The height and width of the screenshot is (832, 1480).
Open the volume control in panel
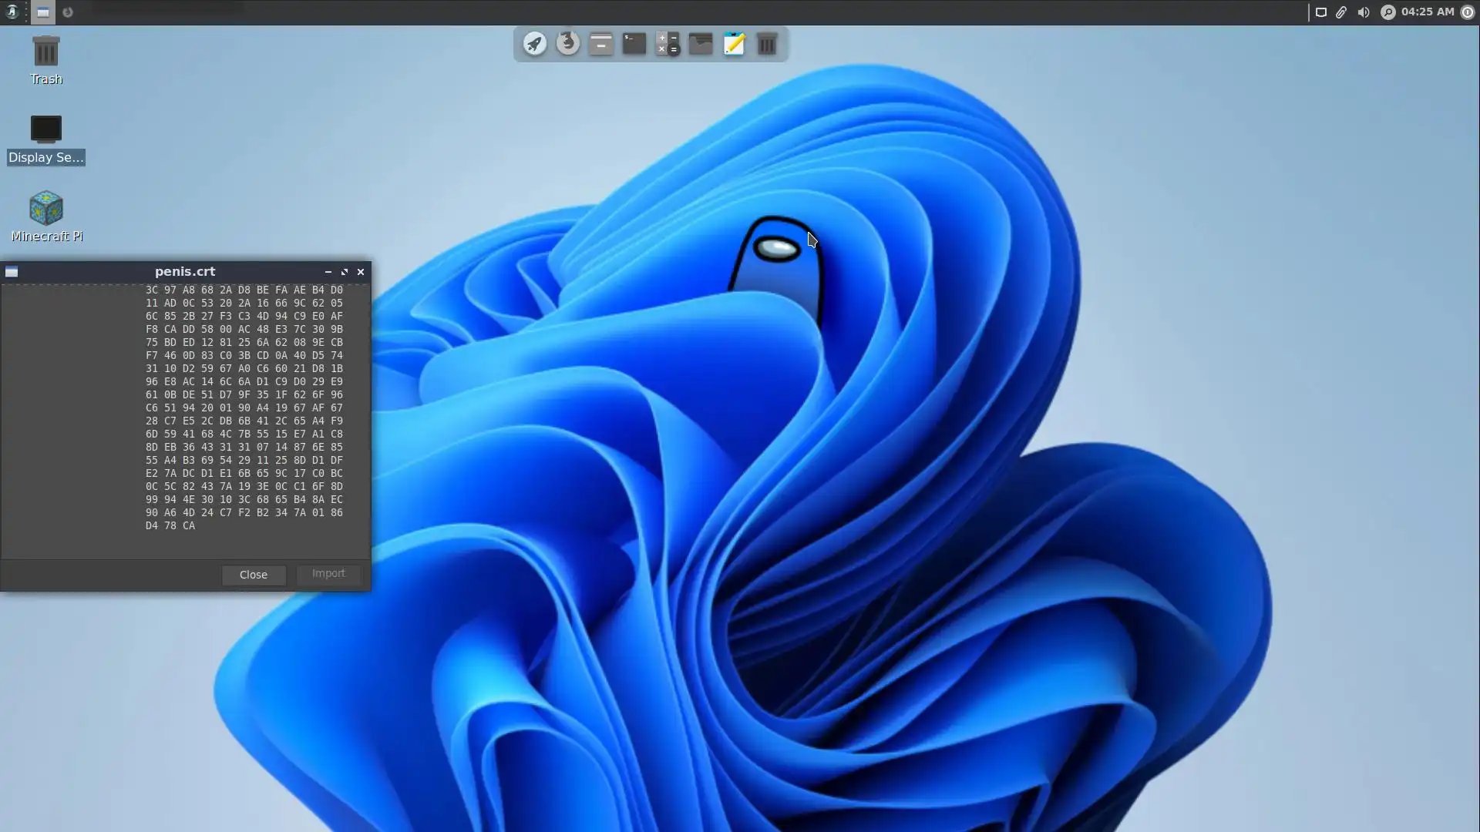click(x=1364, y=12)
